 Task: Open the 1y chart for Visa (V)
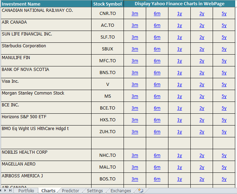pos(180,84)
